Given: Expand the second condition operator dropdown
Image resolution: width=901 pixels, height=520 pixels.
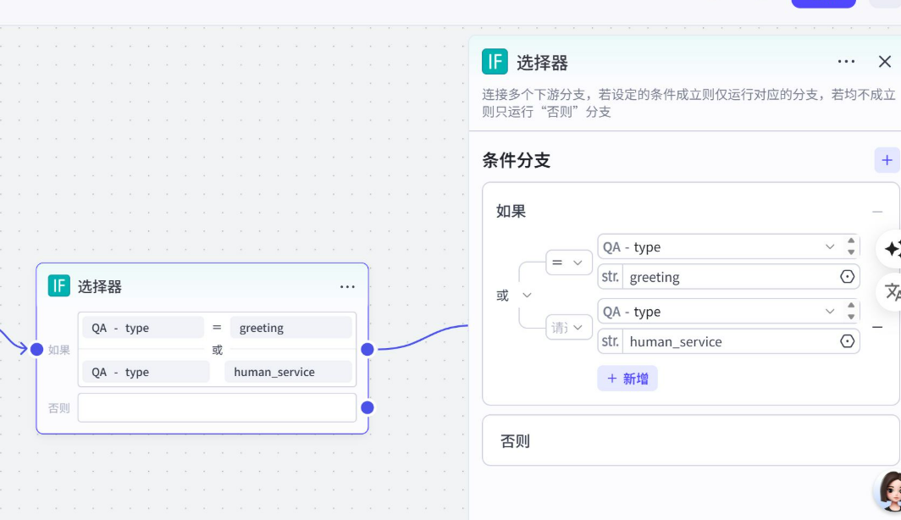Looking at the screenshot, I should point(569,328).
